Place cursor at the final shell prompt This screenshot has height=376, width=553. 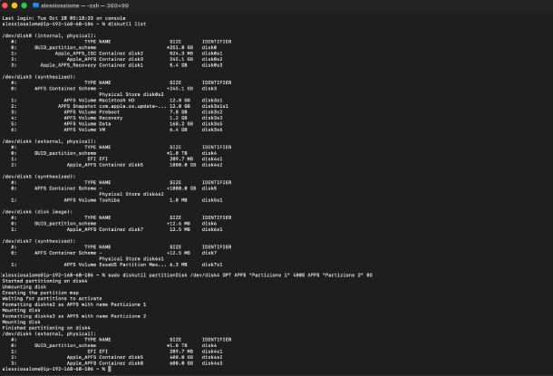(x=110, y=369)
